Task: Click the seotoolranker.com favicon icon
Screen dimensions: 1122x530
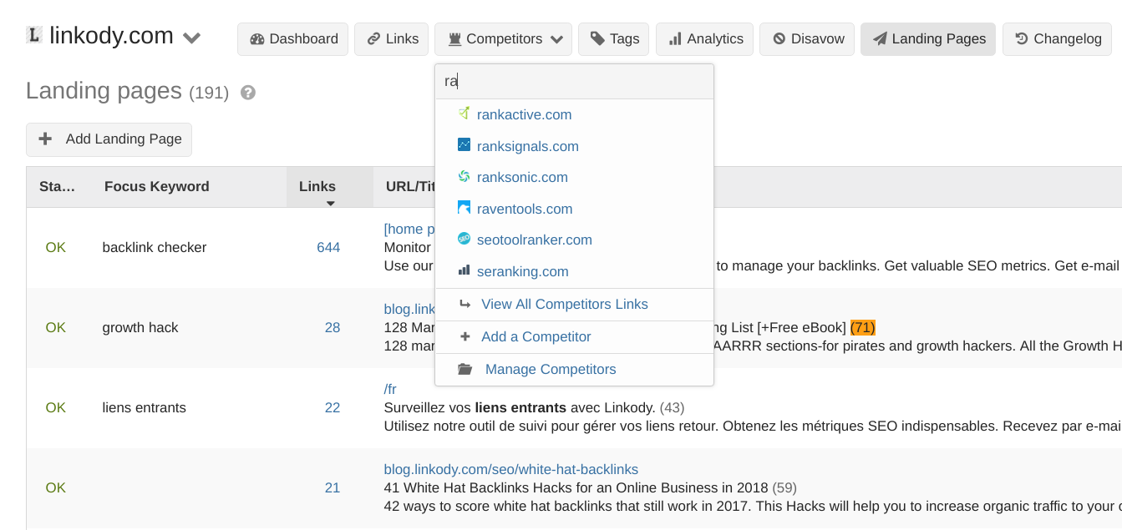Action: click(464, 239)
